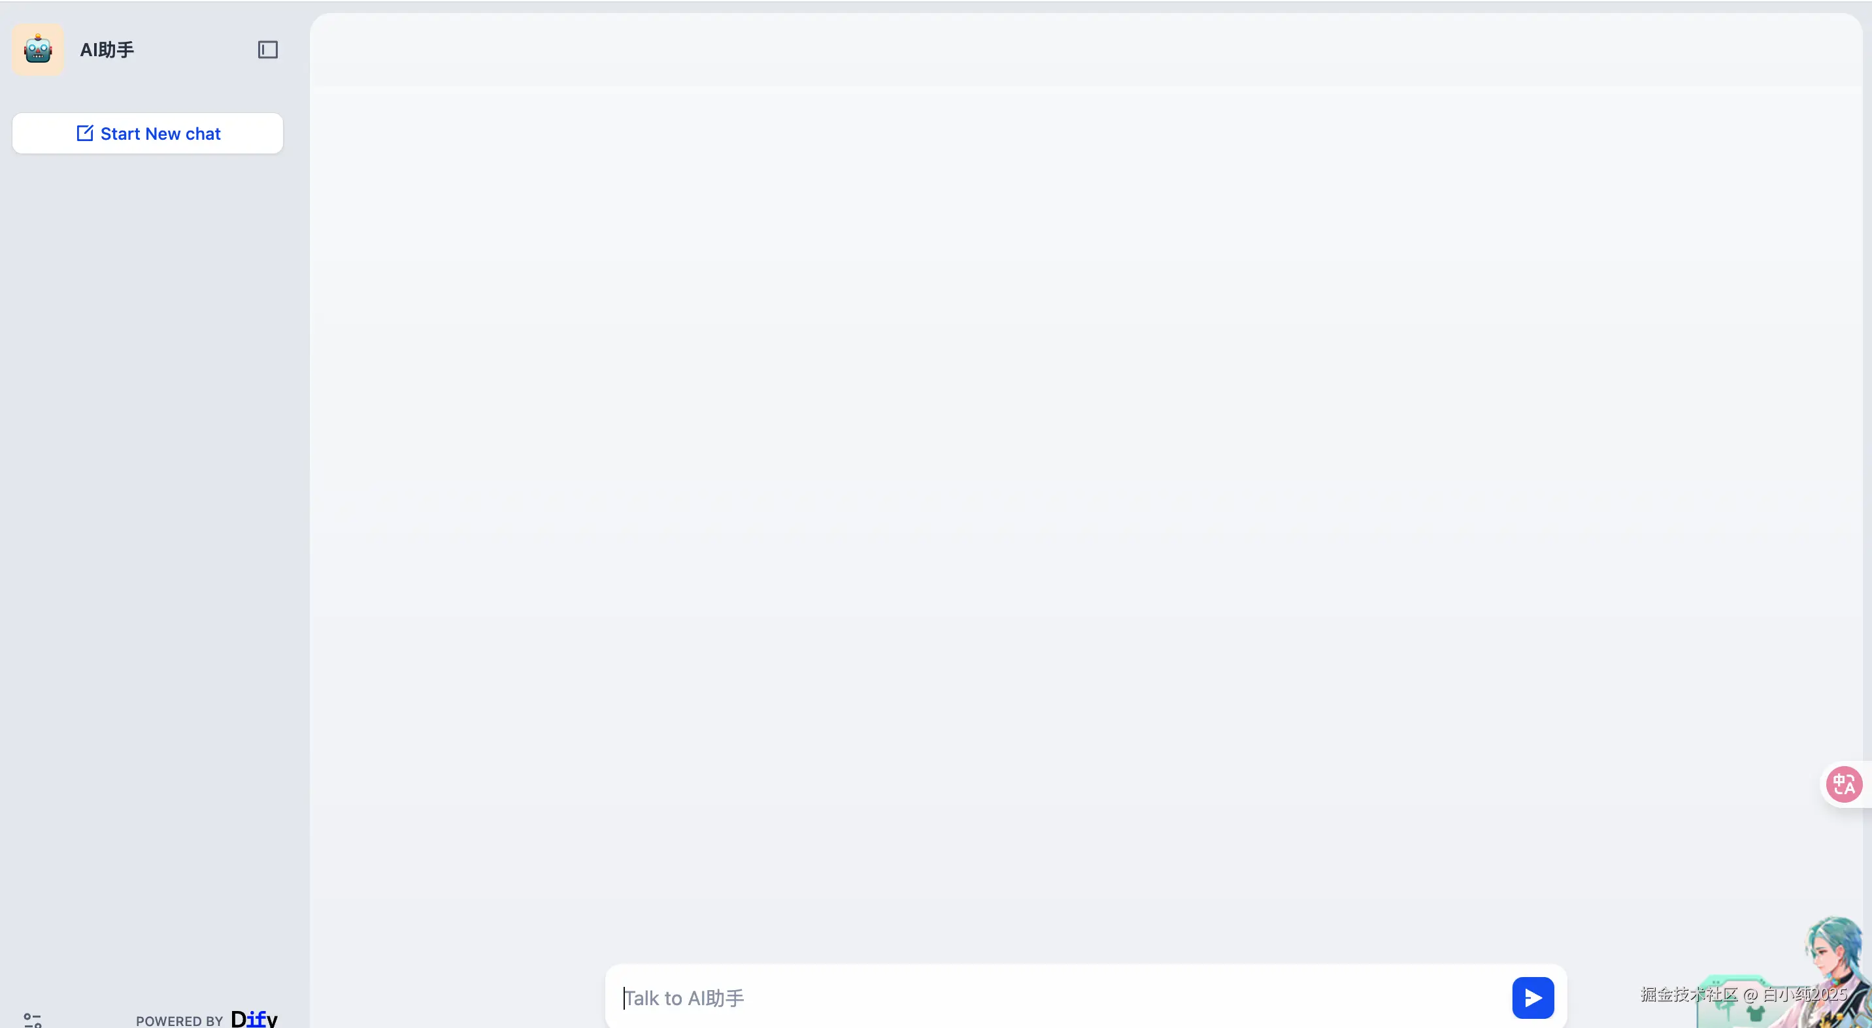Viewport: 1872px width, 1028px height.
Task: Send the message with the blue arrow button
Action: (1533, 997)
